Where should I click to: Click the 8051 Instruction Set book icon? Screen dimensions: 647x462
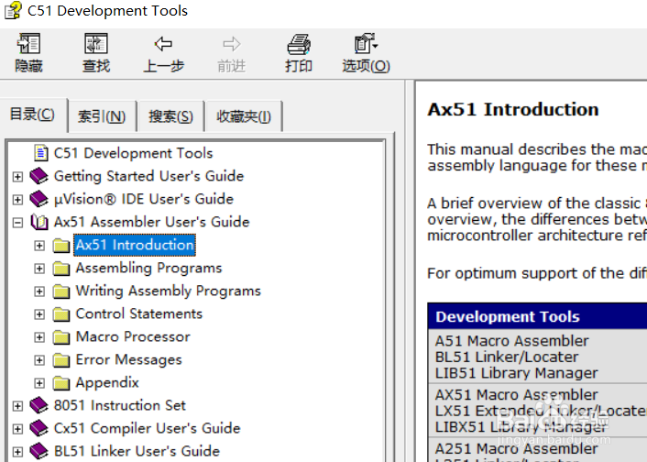click(x=38, y=405)
